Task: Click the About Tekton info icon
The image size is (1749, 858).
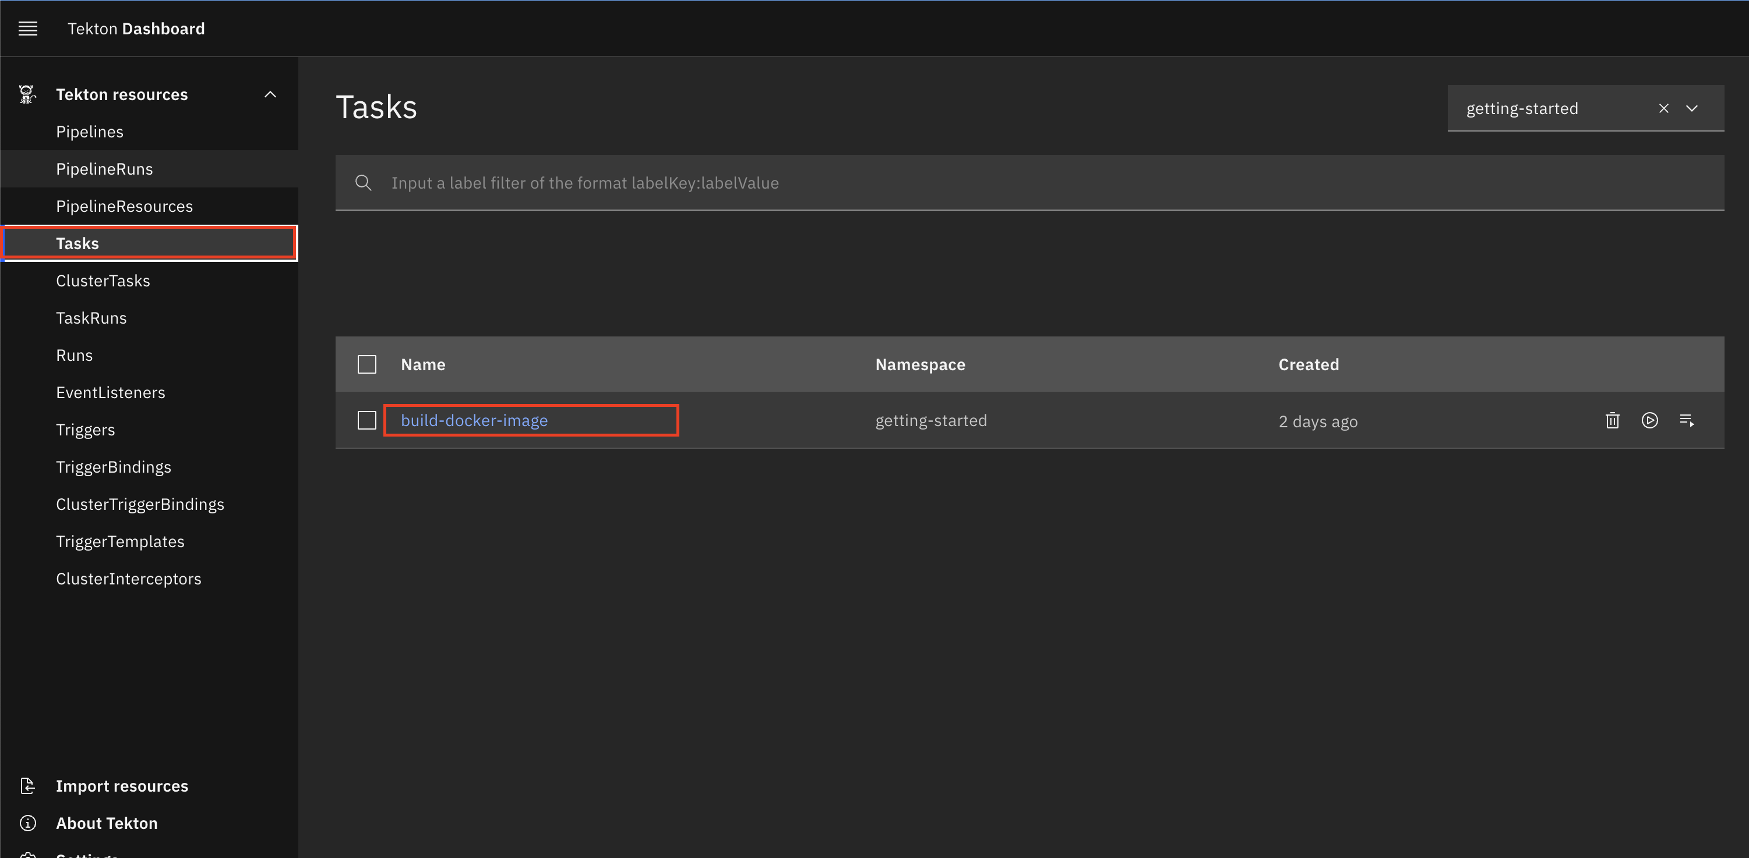Action: [27, 822]
